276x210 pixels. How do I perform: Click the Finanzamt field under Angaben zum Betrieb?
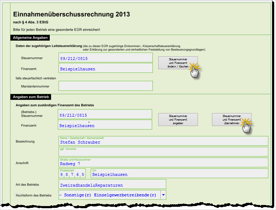click(x=105, y=125)
